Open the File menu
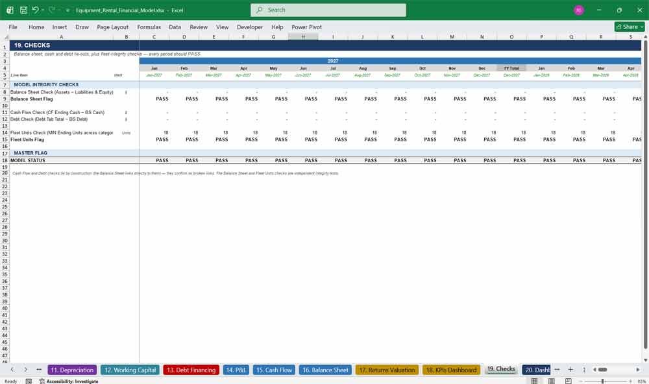The height and width of the screenshot is (384, 649). tap(13, 27)
